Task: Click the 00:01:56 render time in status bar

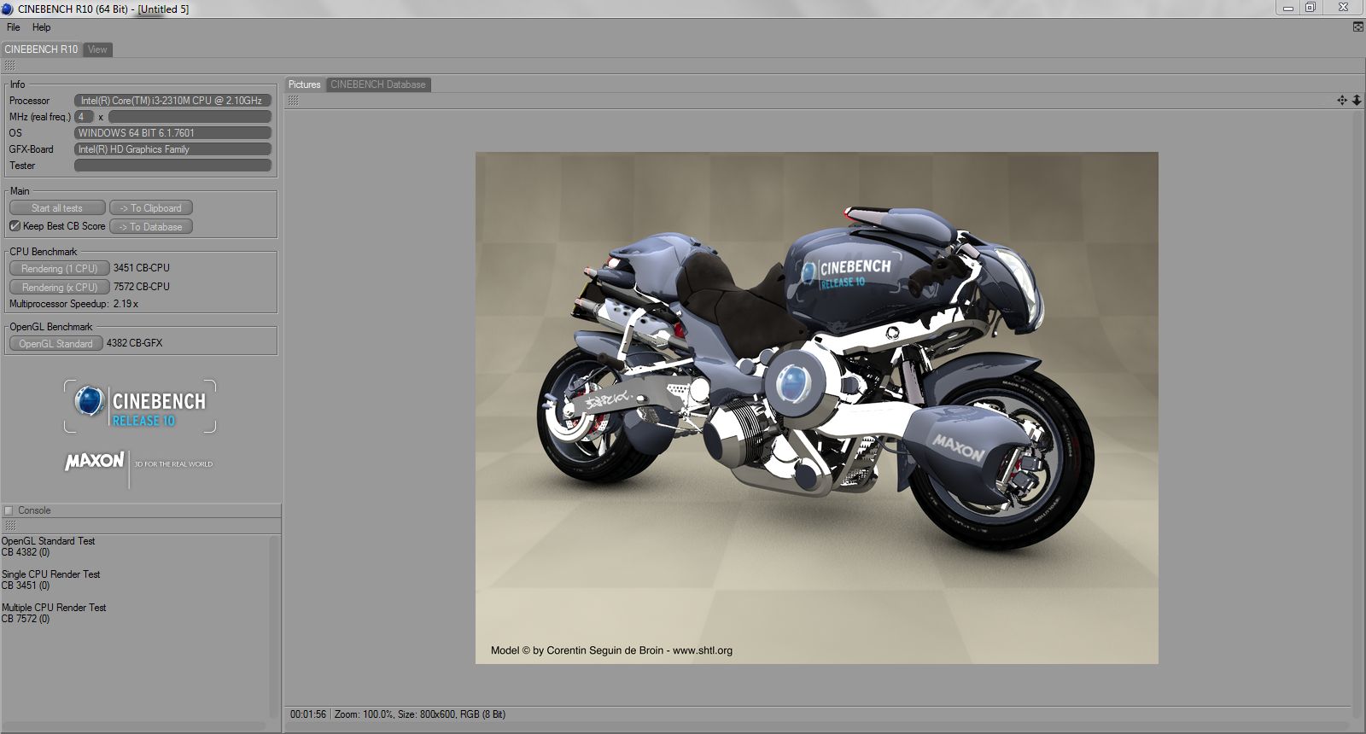Action: click(308, 714)
